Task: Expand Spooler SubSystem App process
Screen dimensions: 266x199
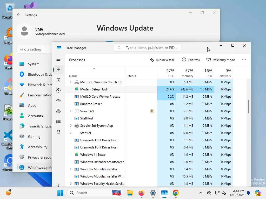Action: pos(71,126)
